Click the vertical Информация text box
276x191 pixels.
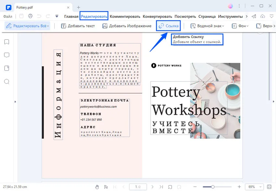pos(58,95)
